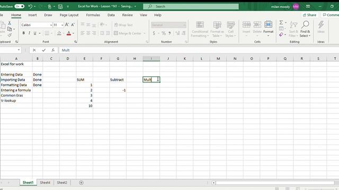Open the Underline style dropdown arrow
This screenshot has height=190, width=339.
click(40, 33)
